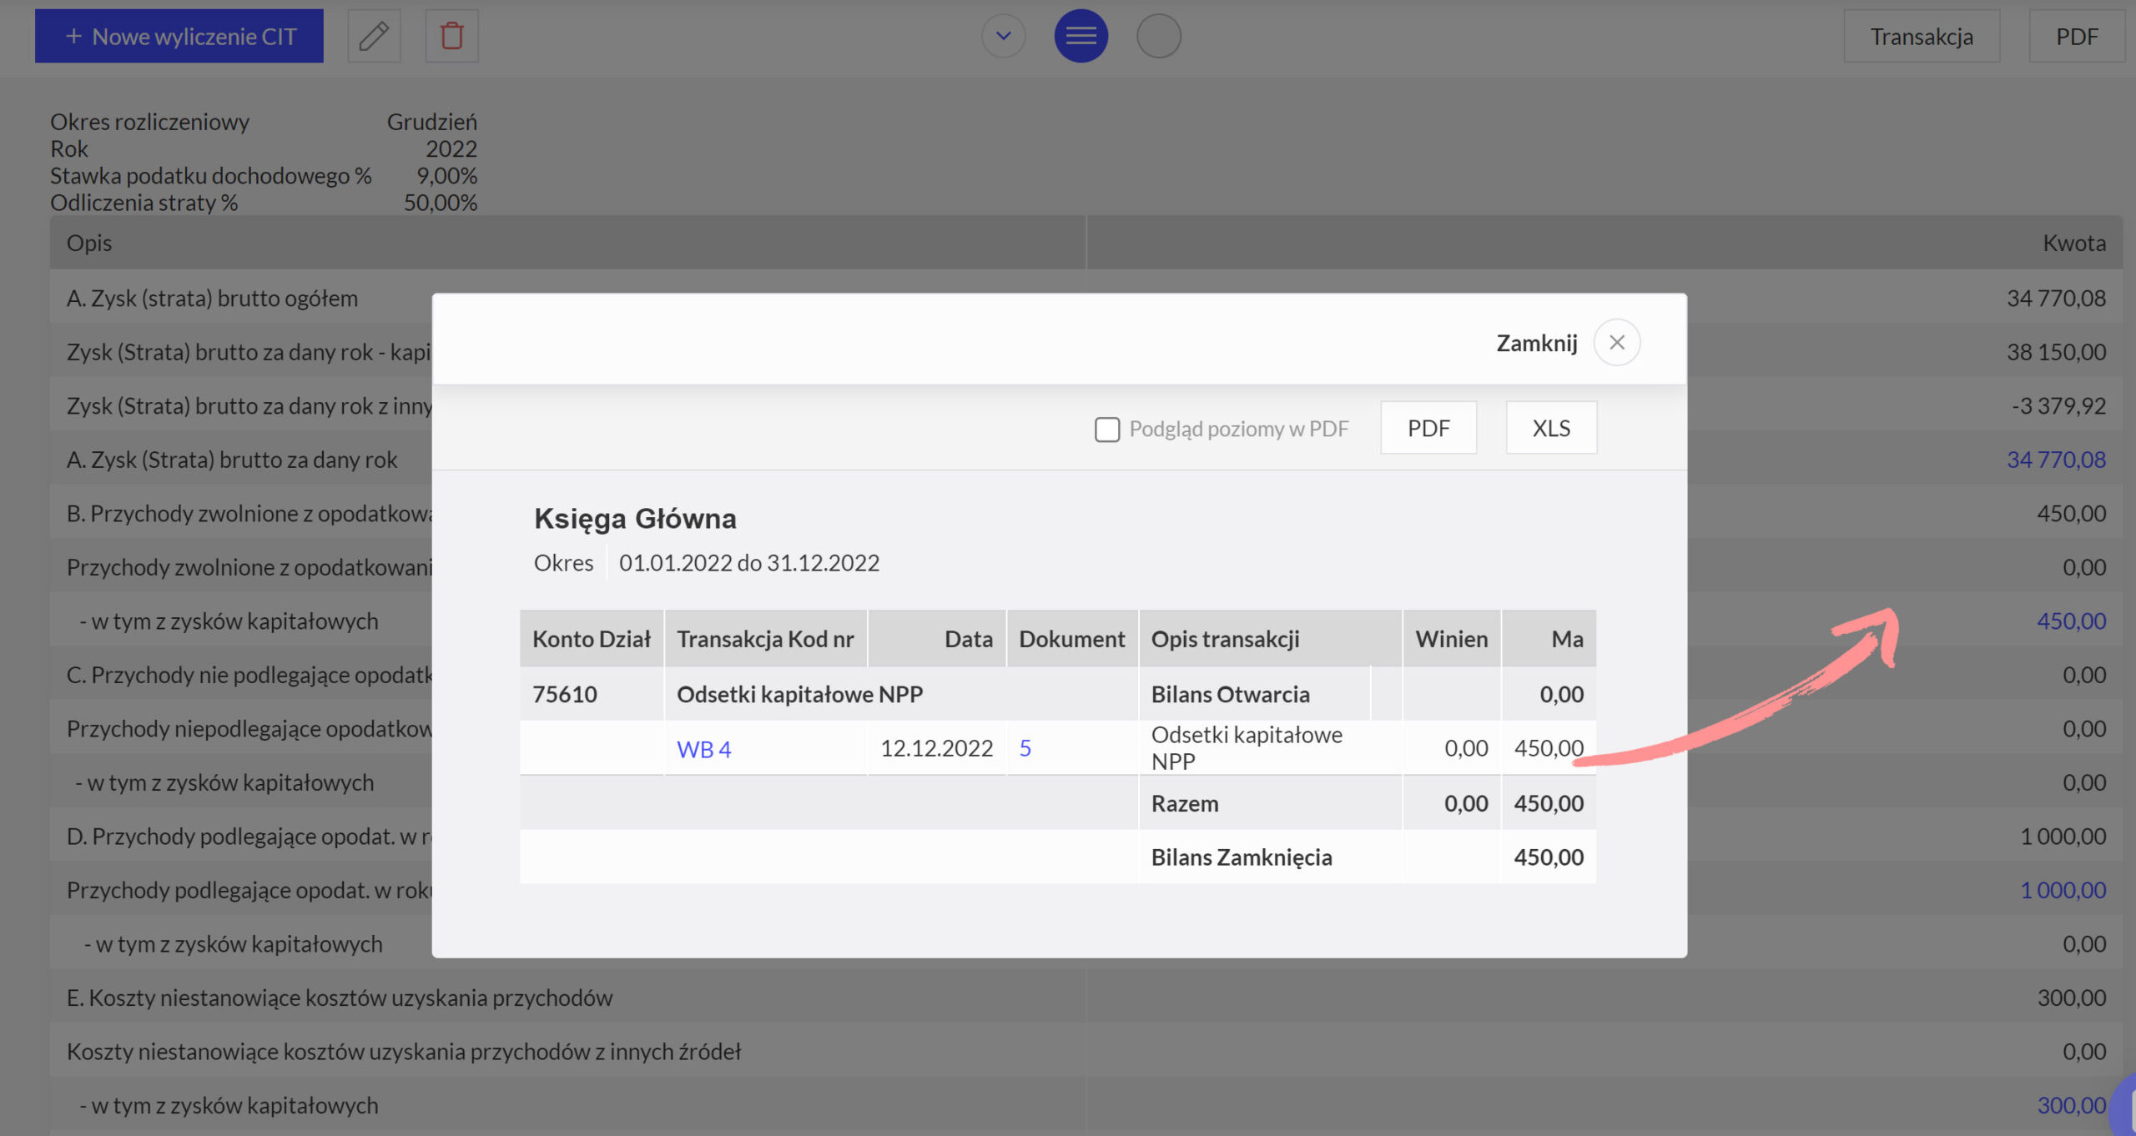The height and width of the screenshot is (1136, 2136).
Task: Export ledger via XLS button
Action: [x=1550, y=428]
